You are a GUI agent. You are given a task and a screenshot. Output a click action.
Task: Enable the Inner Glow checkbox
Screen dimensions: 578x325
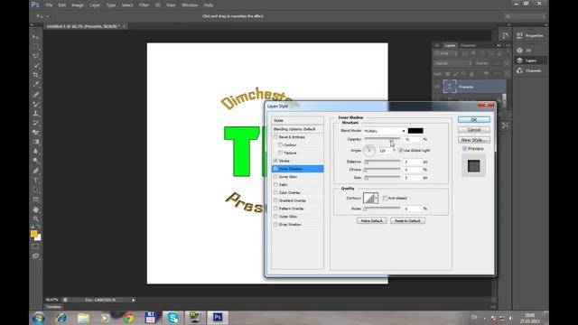click(x=275, y=177)
